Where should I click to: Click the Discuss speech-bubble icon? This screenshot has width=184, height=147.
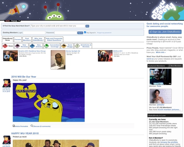click(x=32, y=126)
